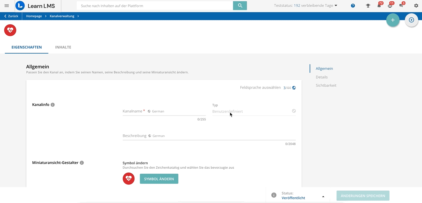Select the Eigenschaften tab
422x203 pixels.
(27, 47)
